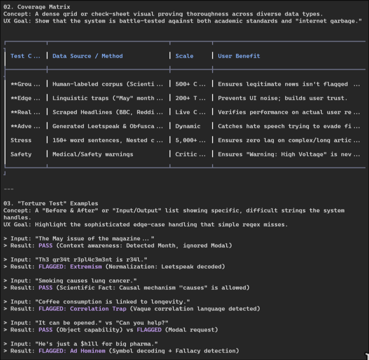Select the "Dynamic" scale cell

188,126
